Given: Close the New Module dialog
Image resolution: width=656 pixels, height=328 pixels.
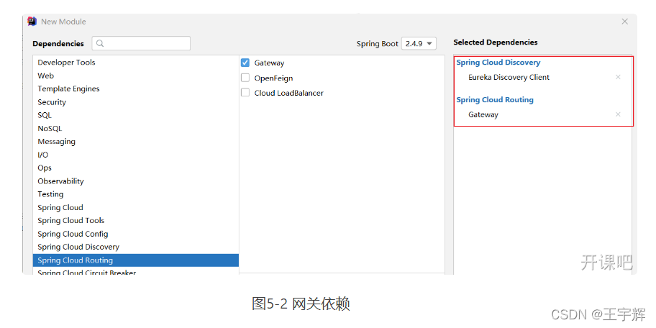Looking at the screenshot, I should tap(624, 22).
